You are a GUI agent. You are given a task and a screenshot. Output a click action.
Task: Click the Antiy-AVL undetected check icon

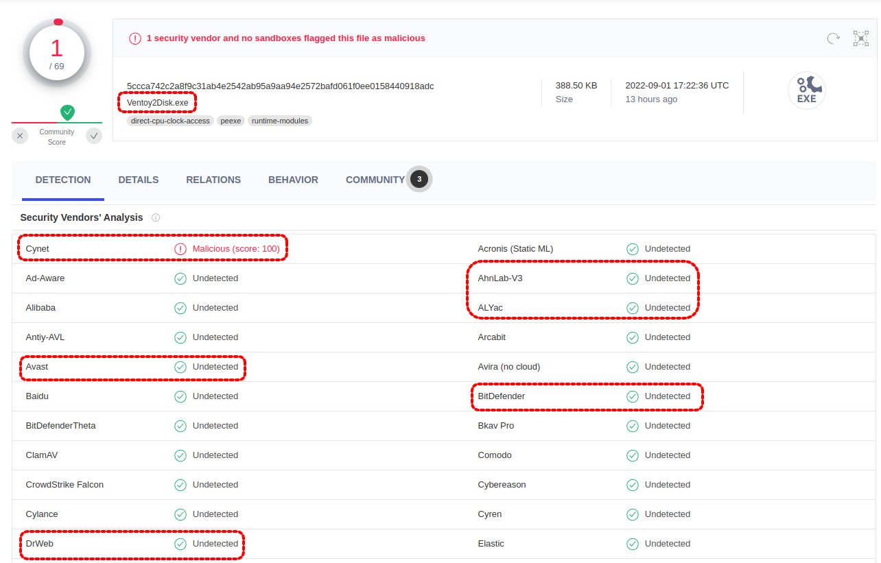[x=180, y=337]
